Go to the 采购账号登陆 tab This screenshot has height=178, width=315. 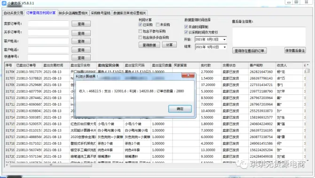(x=101, y=13)
